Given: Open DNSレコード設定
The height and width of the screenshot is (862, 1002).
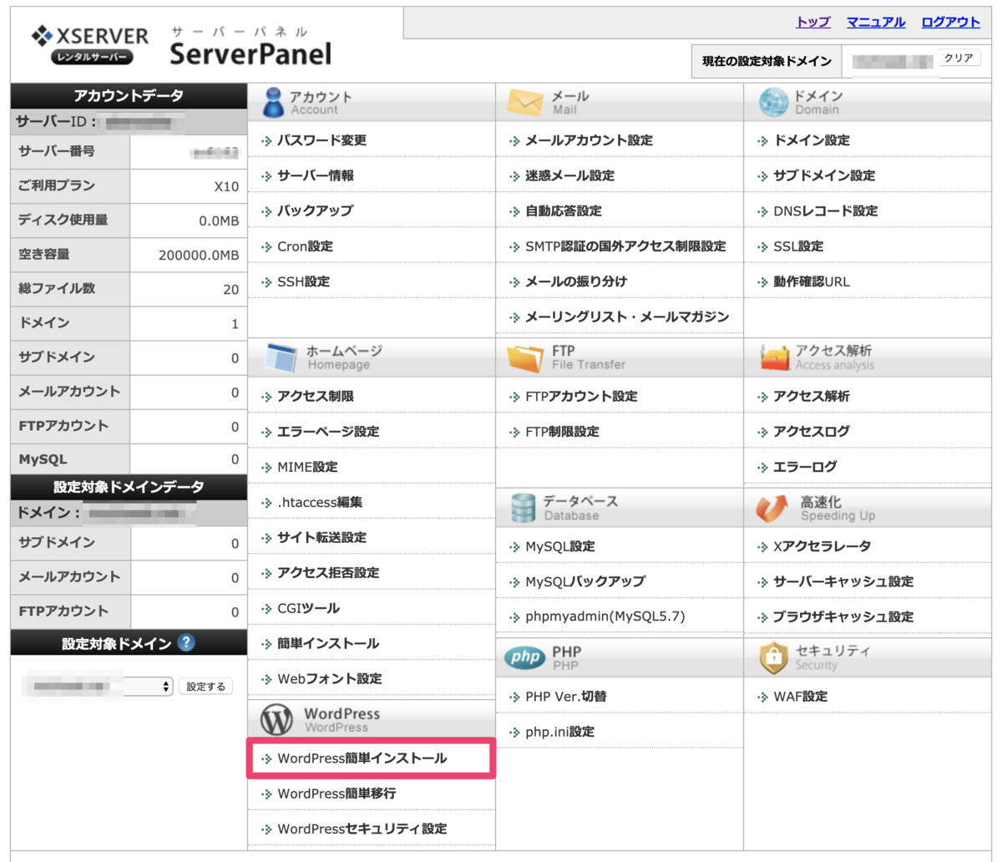Looking at the screenshot, I should point(826,210).
